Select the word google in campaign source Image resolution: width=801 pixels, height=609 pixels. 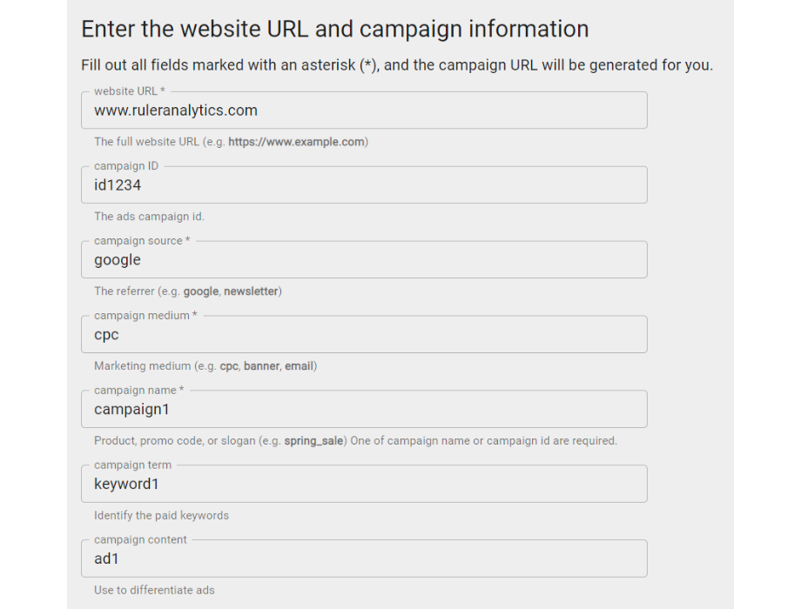point(118,259)
